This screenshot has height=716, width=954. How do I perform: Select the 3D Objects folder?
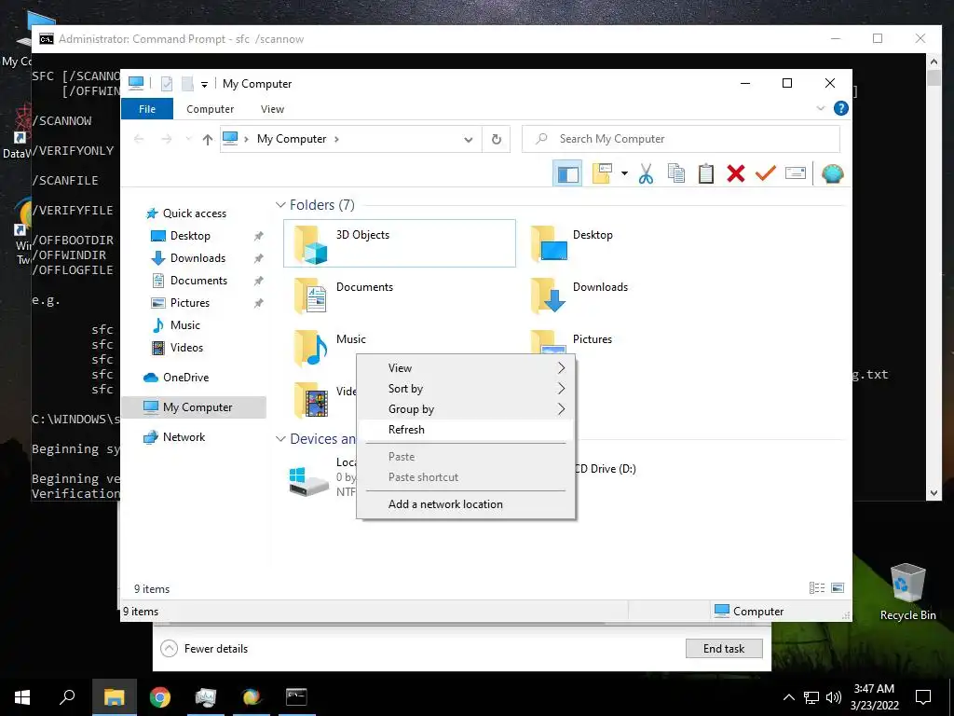pos(399,243)
